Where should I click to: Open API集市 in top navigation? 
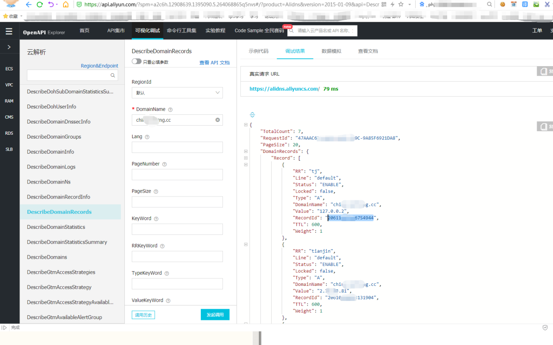click(116, 31)
